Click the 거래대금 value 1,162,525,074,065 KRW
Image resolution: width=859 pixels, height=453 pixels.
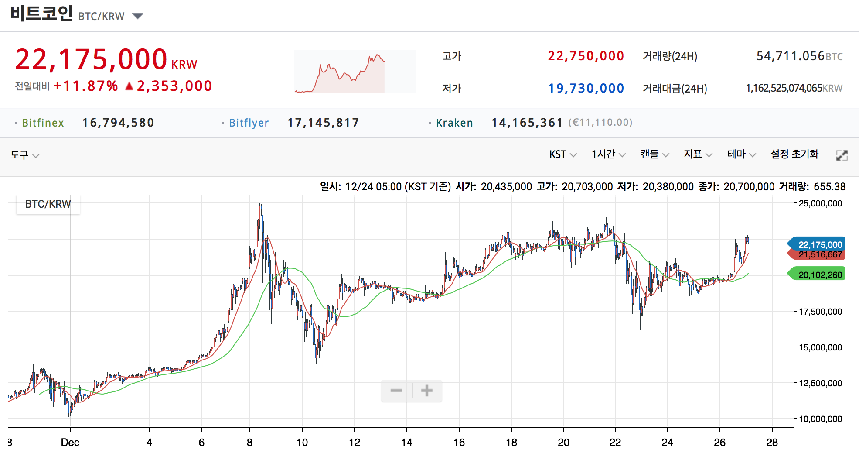[794, 88]
